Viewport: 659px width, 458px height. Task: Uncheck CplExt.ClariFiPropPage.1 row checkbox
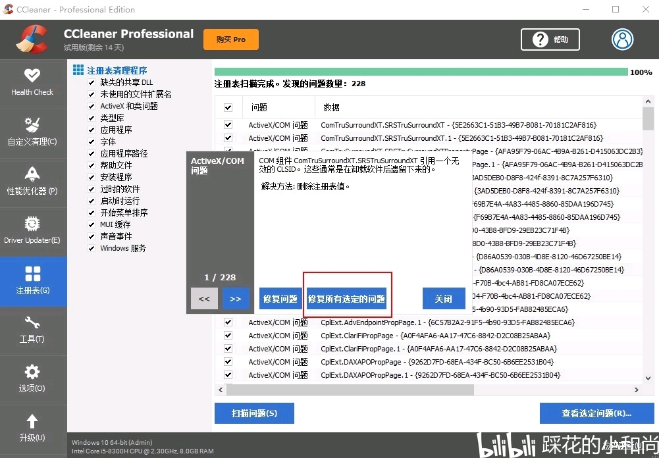pyautogui.click(x=228, y=348)
